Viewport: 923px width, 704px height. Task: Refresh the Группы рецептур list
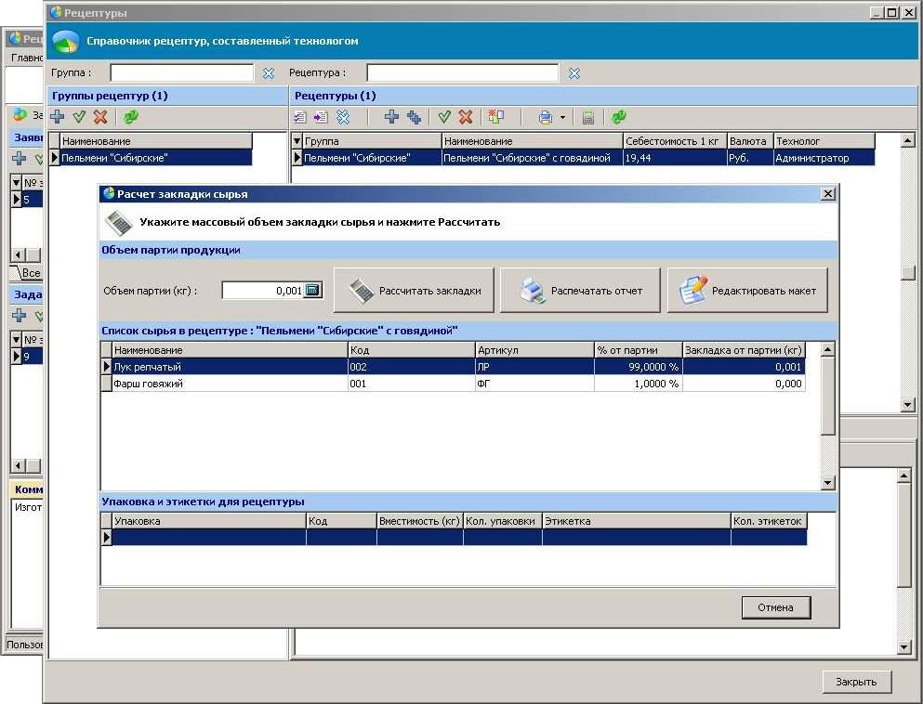coord(131,117)
